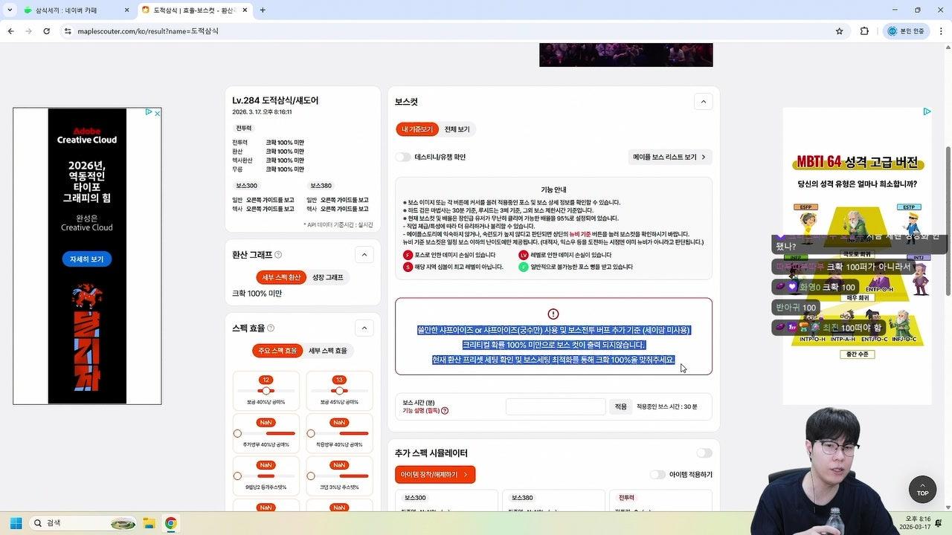Image resolution: width=952 pixels, height=535 pixels.
Task: Click the help icon next to 스펙 효율
Action: pyautogui.click(x=271, y=328)
